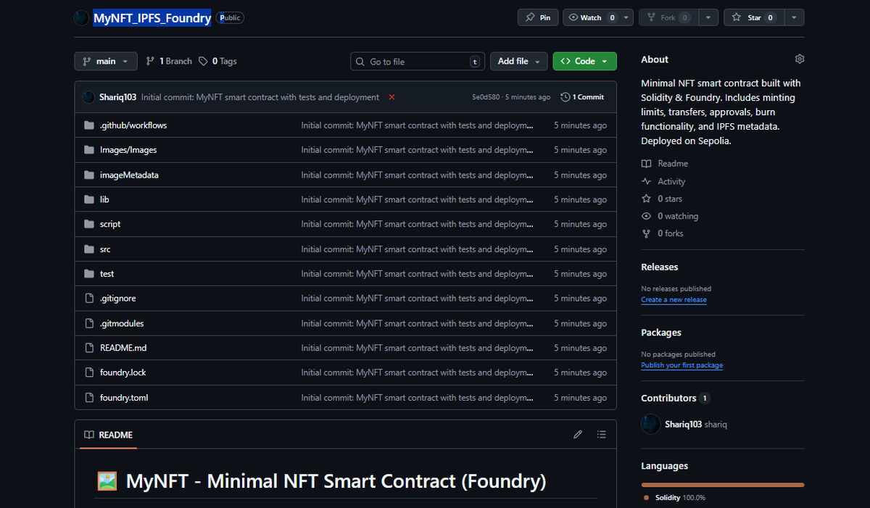
Task: Click the Shariq103 avatar in commit bar
Action: coord(88,97)
